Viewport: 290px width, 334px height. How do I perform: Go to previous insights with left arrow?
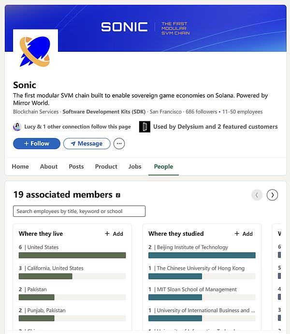tap(257, 195)
